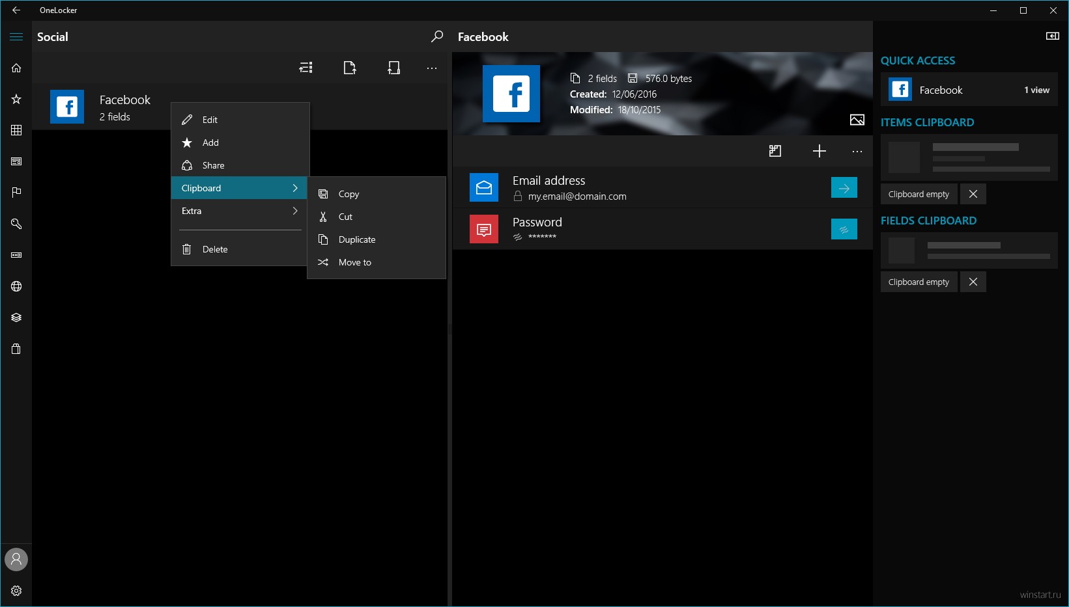
Task: Click the select items toolbar icon
Action: (393, 68)
